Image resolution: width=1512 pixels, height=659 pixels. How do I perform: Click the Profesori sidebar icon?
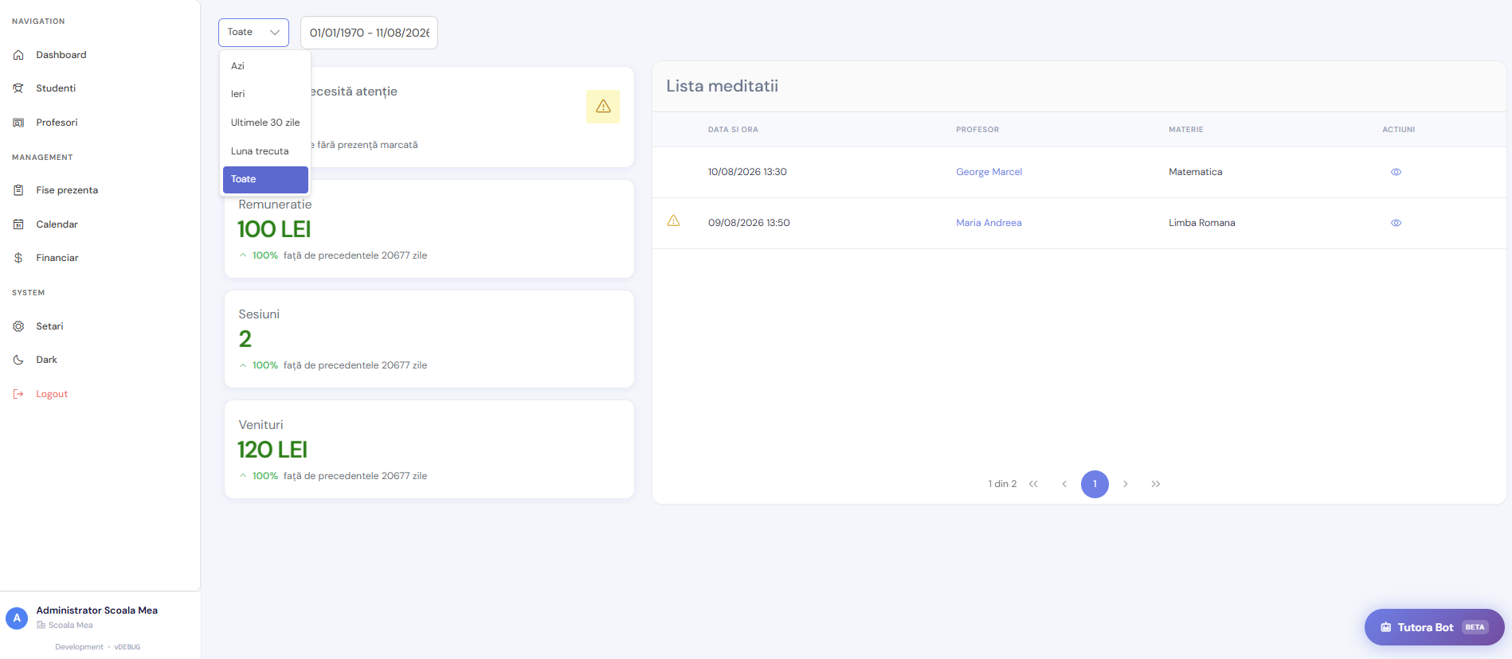point(18,123)
